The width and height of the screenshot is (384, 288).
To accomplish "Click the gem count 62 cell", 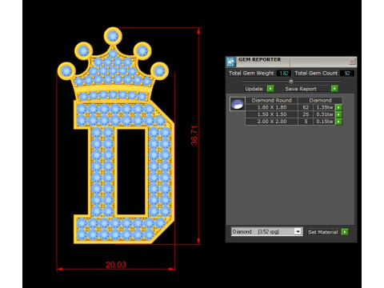I will (x=306, y=107).
